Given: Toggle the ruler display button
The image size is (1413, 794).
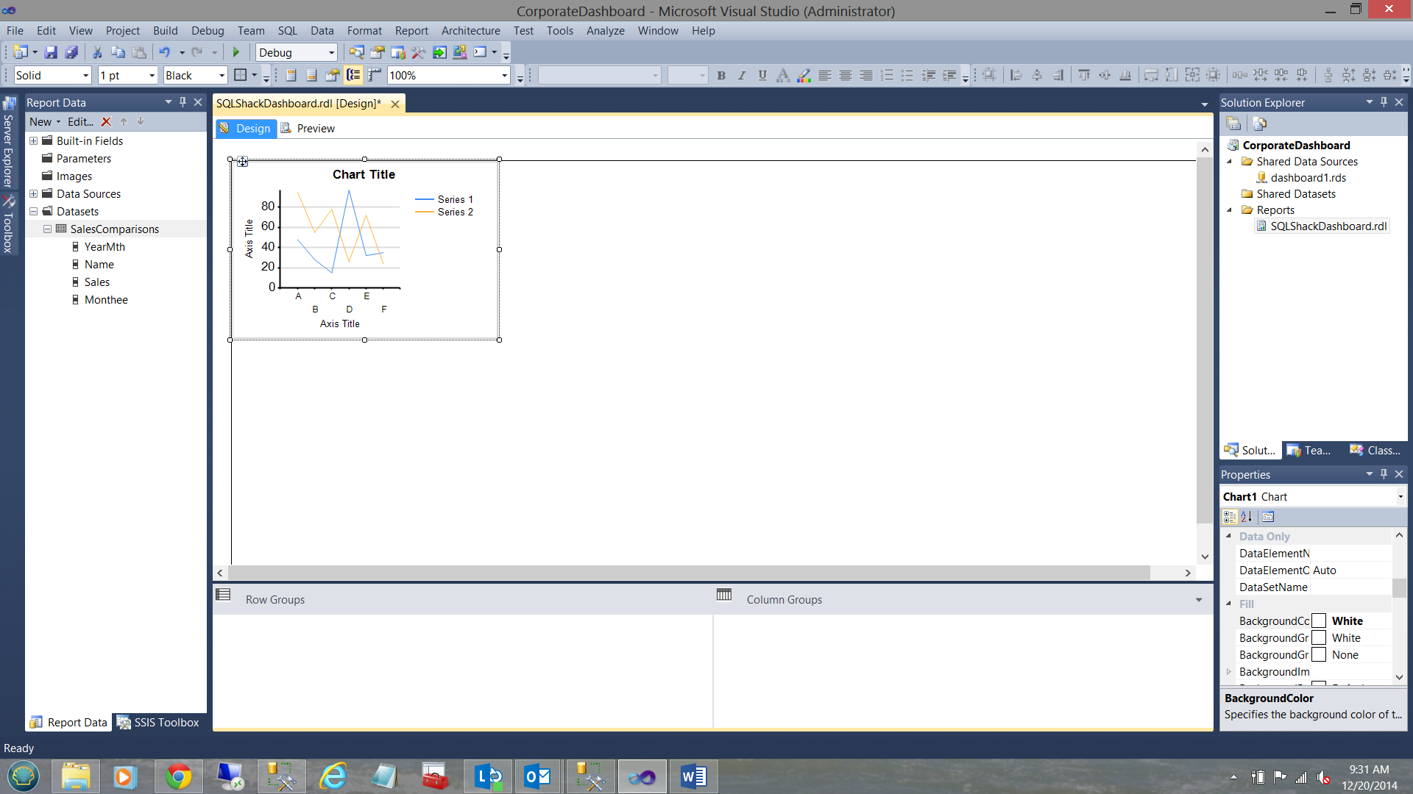Looking at the screenshot, I should 375,75.
